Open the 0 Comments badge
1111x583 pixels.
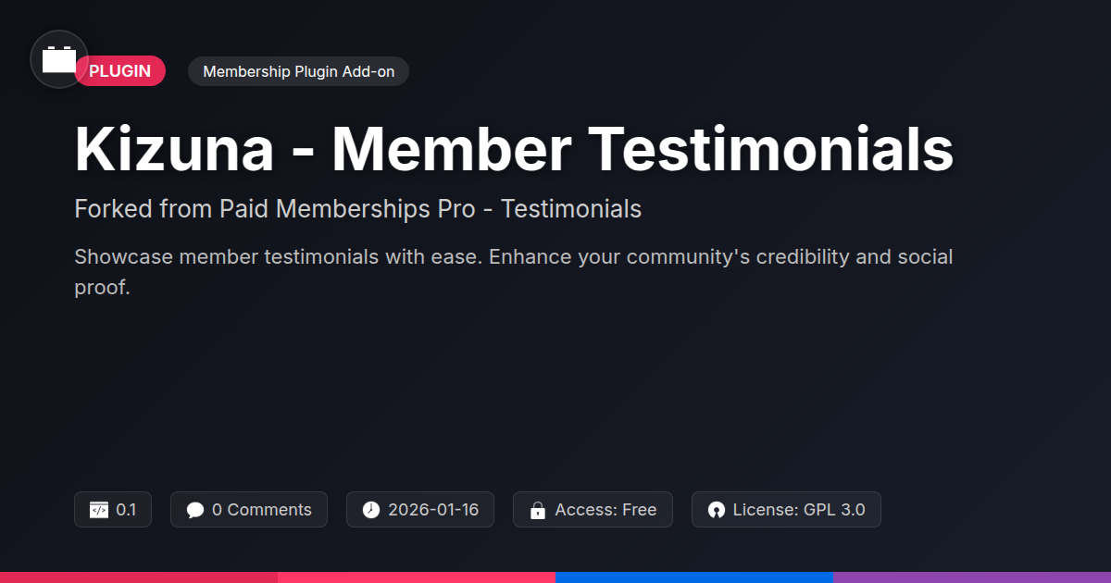(249, 510)
